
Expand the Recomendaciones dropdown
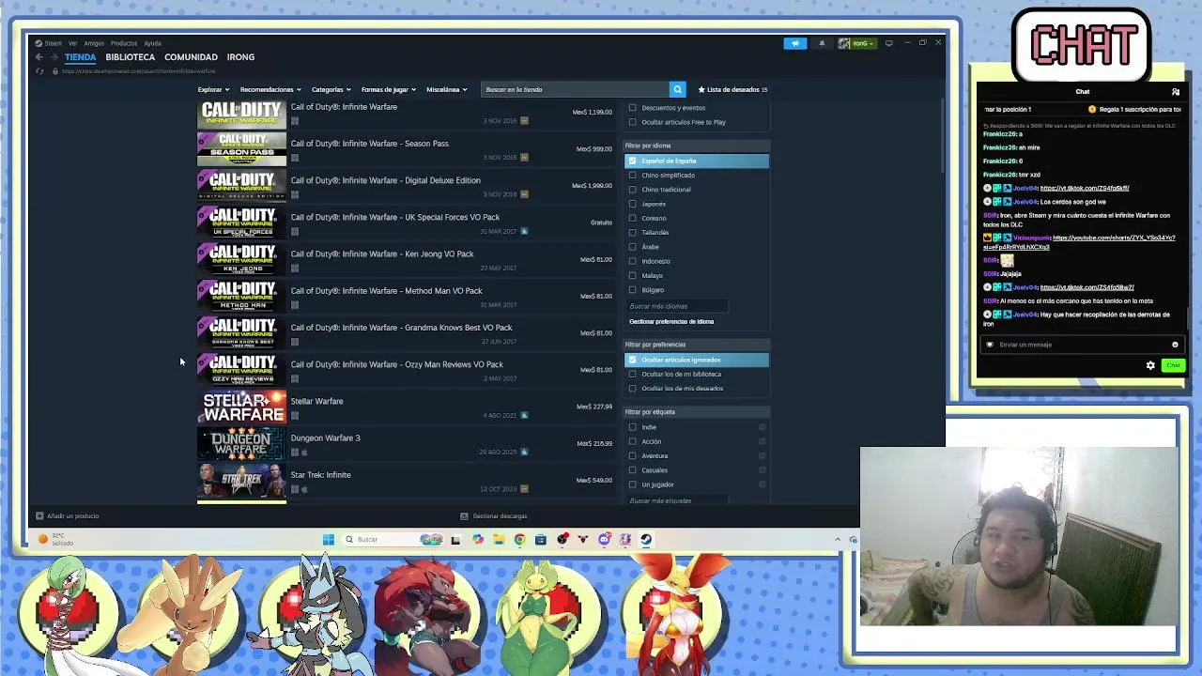[270, 89]
